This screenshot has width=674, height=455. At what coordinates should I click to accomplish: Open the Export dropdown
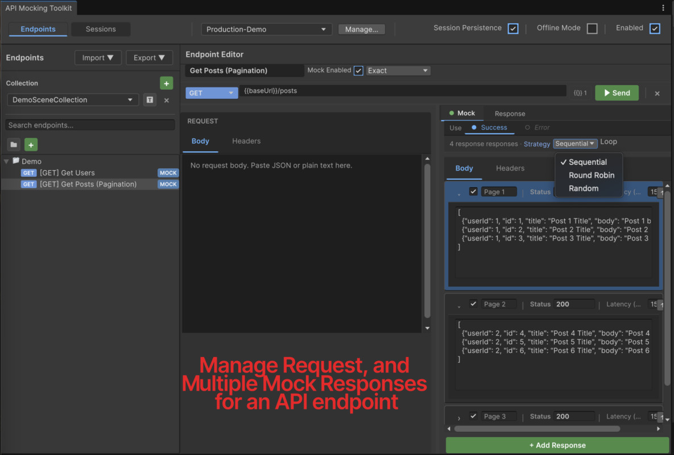[149, 57]
